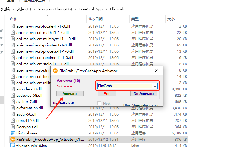Screen dimensions: 229x147
Task: Open the Software dropdown arrow
Action: pyautogui.click(x=155, y=86)
